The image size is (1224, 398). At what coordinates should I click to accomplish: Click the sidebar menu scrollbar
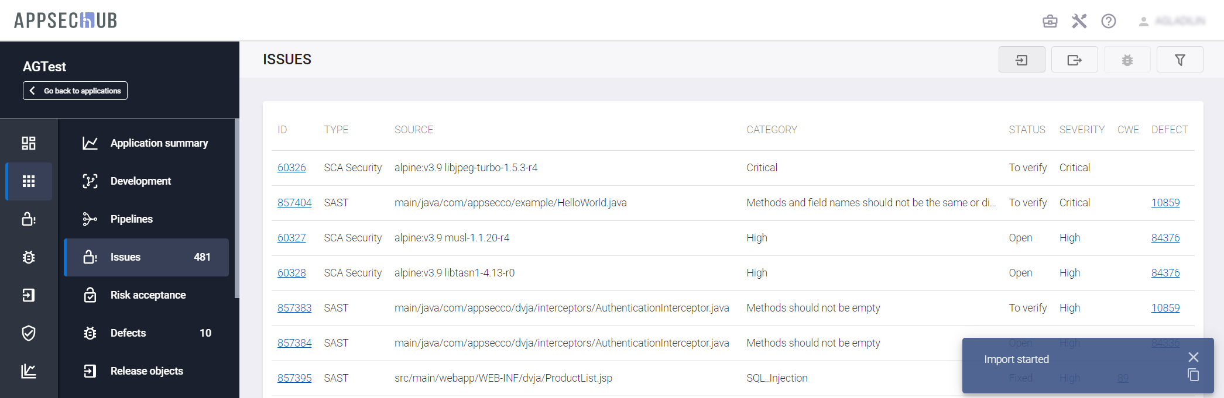point(236,209)
